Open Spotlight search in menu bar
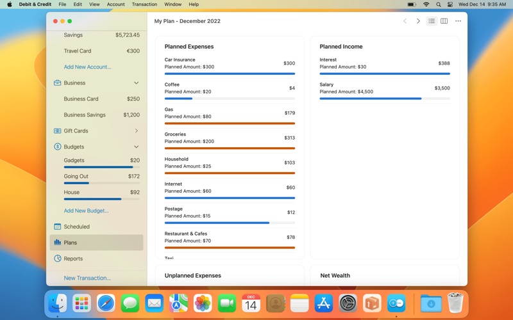The image size is (513, 320). 439,4
